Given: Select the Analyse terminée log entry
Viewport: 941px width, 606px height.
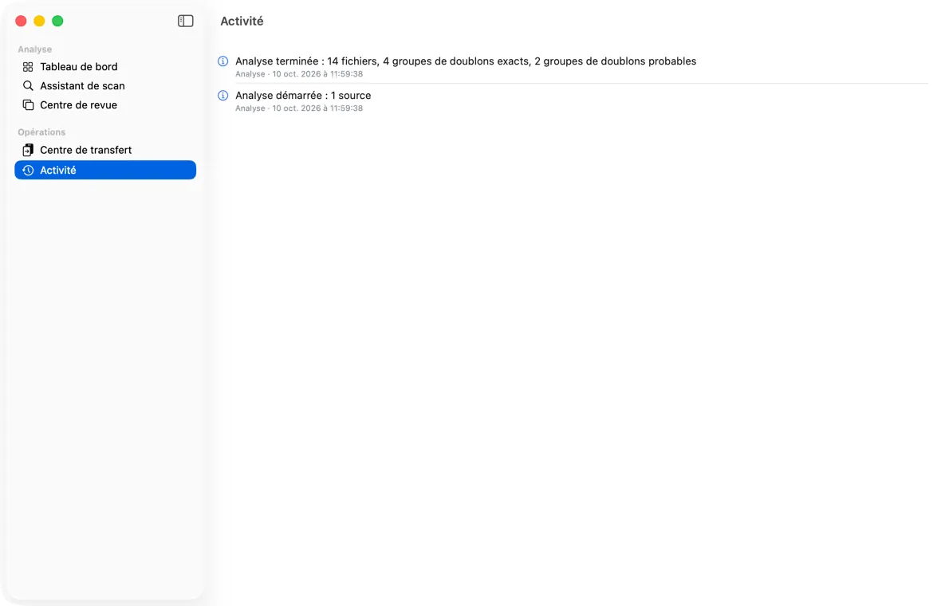Looking at the screenshot, I should tap(572, 67).
